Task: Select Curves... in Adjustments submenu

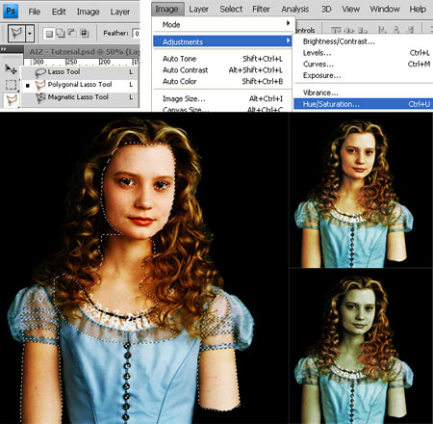Action: [x=363, y=64]
